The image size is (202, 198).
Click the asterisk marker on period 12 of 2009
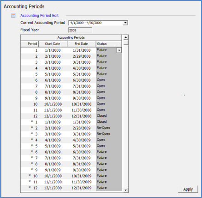tap(30, 187)
